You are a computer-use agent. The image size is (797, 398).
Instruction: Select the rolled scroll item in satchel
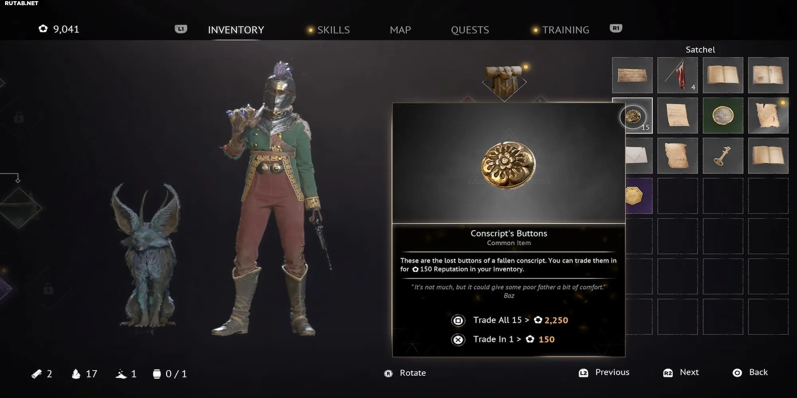click(x=677, y=156)
